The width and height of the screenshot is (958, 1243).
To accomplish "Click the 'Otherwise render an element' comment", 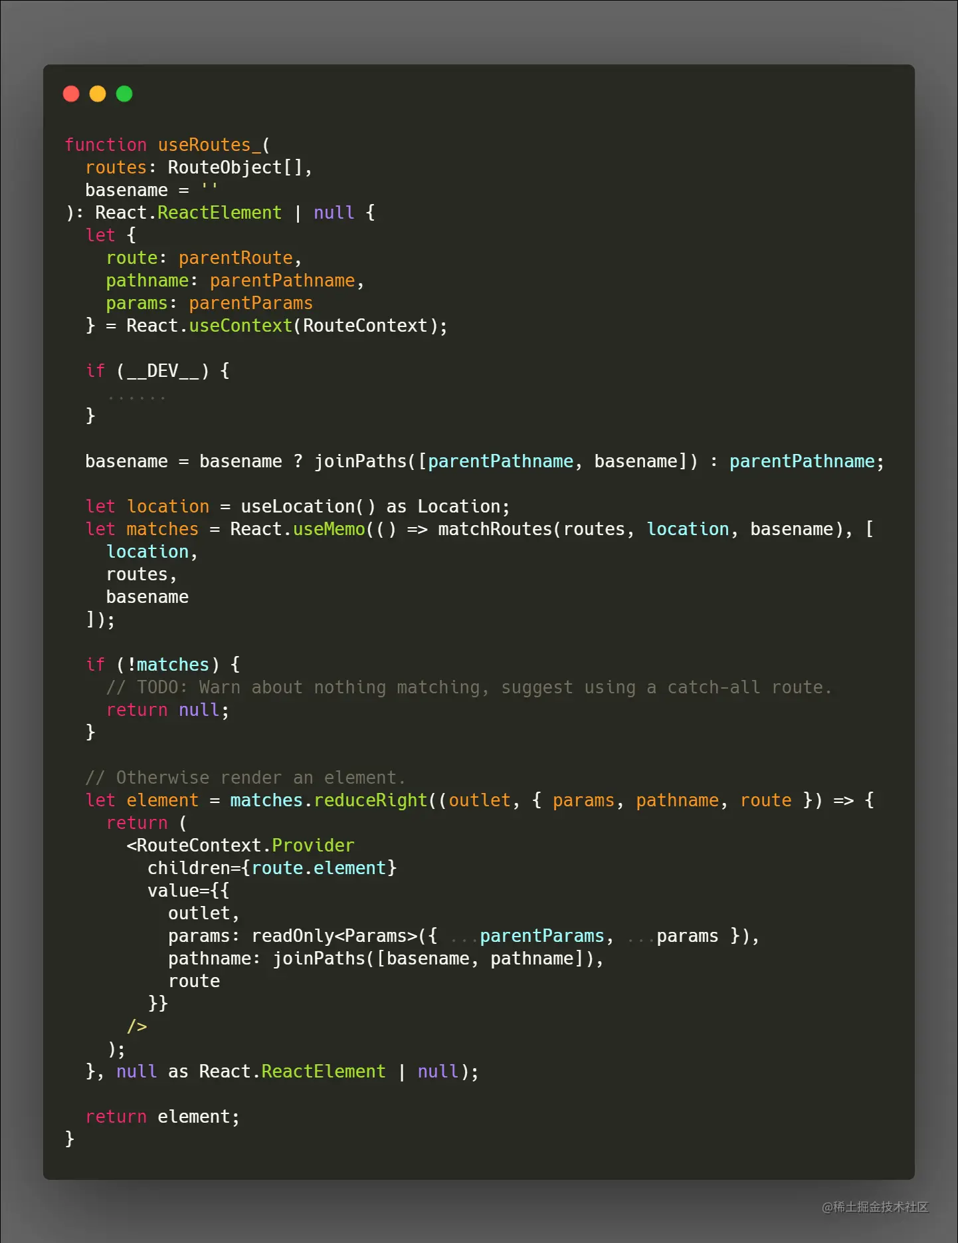I will click(x=246, y=778).
